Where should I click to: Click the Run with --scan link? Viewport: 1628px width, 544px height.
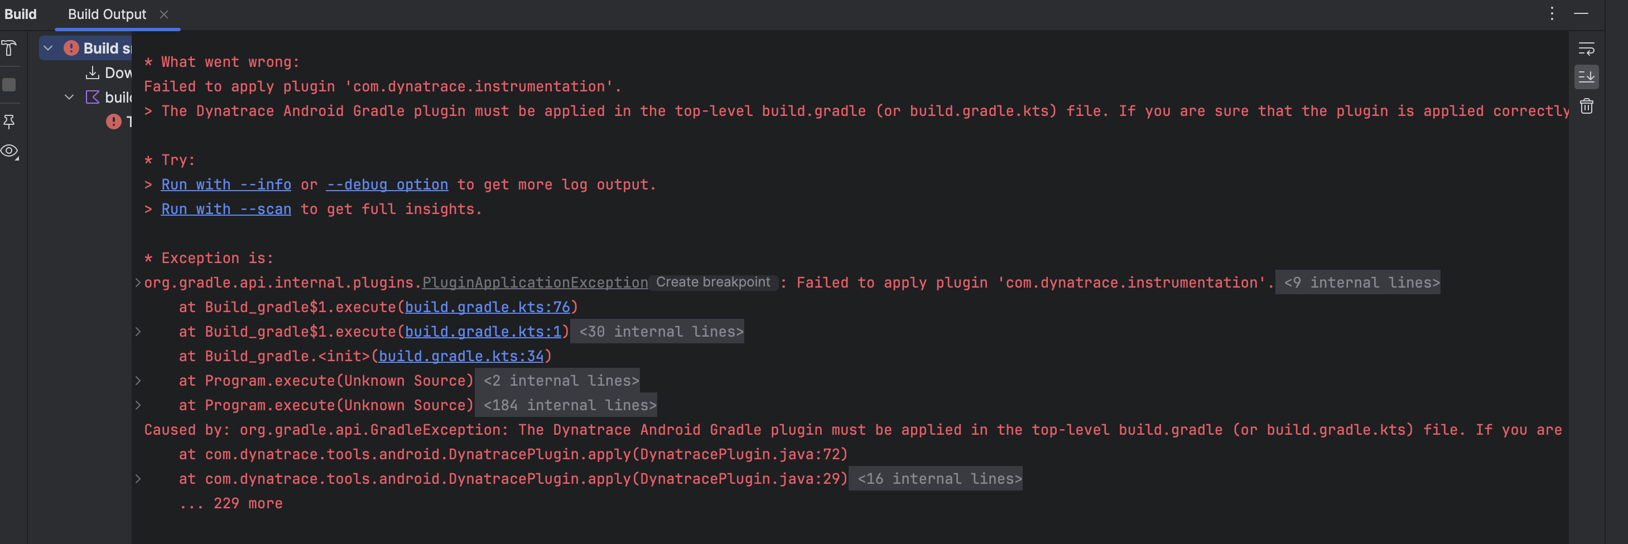pyautogui.click(x=225, y=210)
